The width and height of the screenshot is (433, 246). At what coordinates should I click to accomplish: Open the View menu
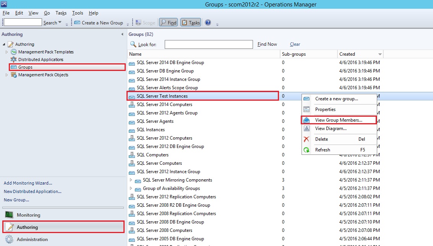coord(33,13)
